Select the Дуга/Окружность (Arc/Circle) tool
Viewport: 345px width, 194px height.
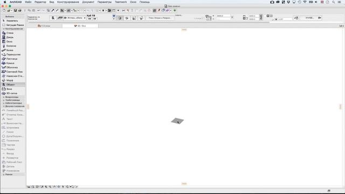point(13,136)
